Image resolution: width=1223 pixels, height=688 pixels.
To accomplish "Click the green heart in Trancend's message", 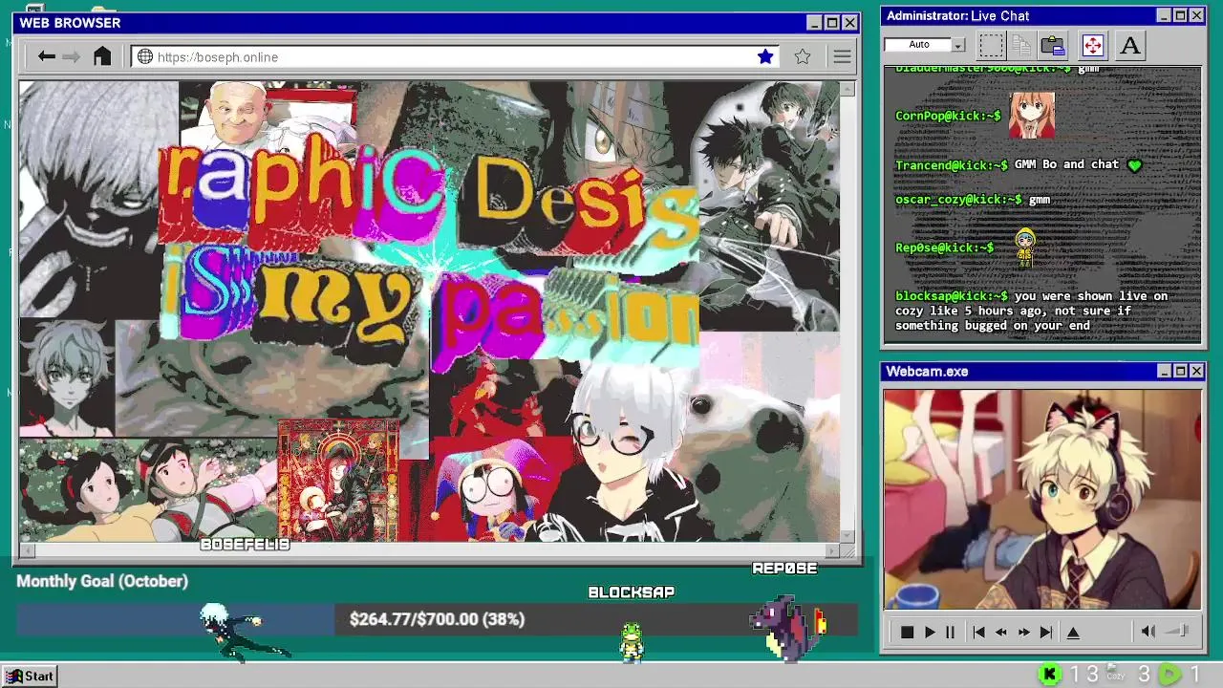I will [x=1134, y=165].
